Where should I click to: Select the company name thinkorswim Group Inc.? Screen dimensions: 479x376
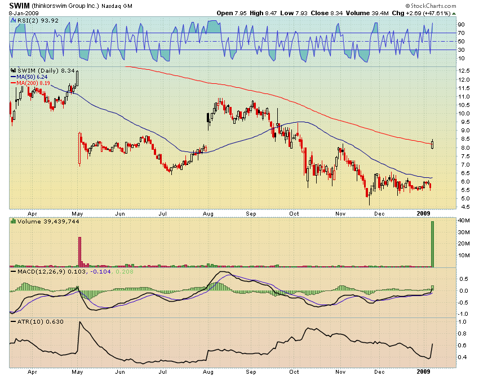pos(65,6)
